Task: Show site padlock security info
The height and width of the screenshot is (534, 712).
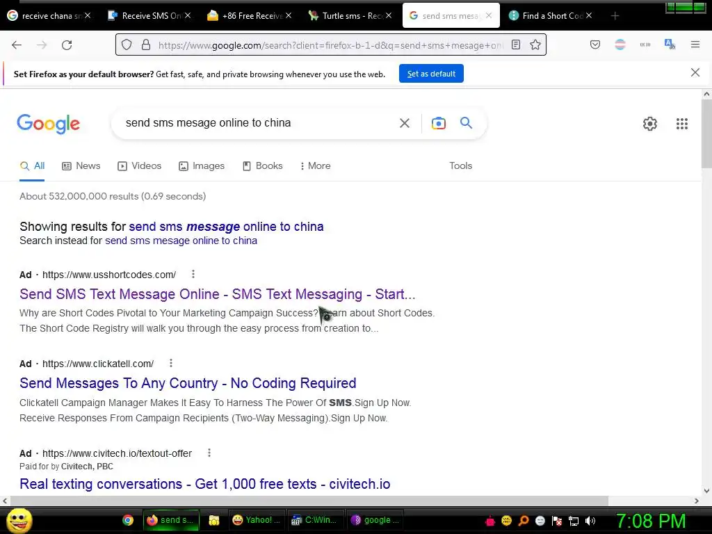Action: point(146,44)
